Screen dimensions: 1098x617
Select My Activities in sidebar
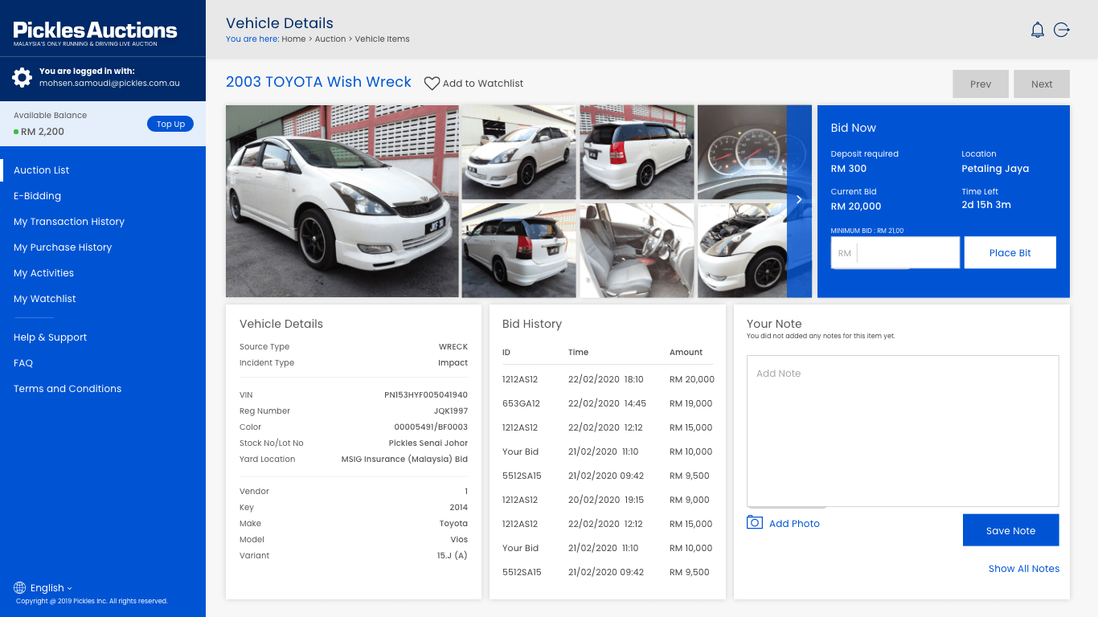pos(43,273)
